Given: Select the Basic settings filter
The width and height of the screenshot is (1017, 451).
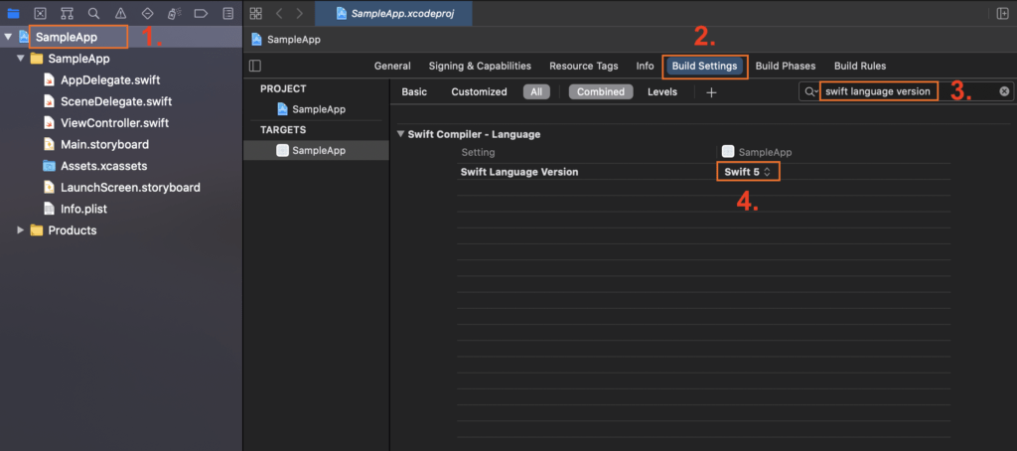Looking at the screenshot, I should [x=414, y=92].
